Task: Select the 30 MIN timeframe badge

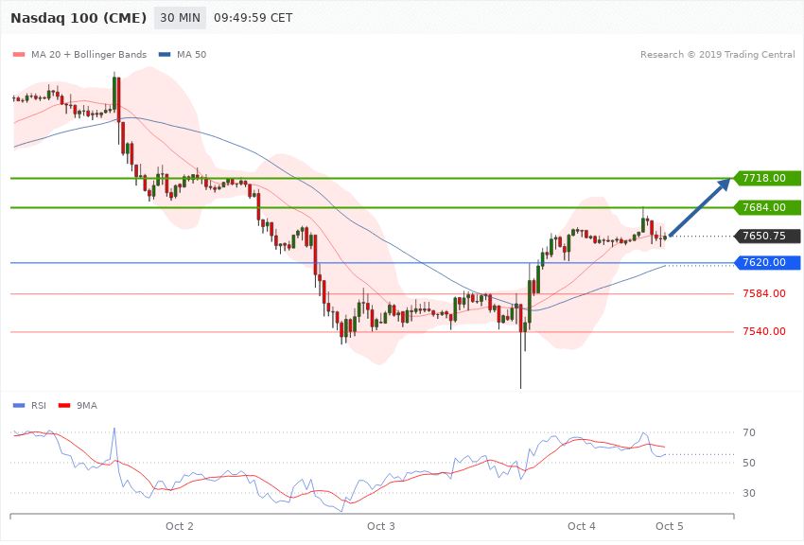Action: pos(180,18)
